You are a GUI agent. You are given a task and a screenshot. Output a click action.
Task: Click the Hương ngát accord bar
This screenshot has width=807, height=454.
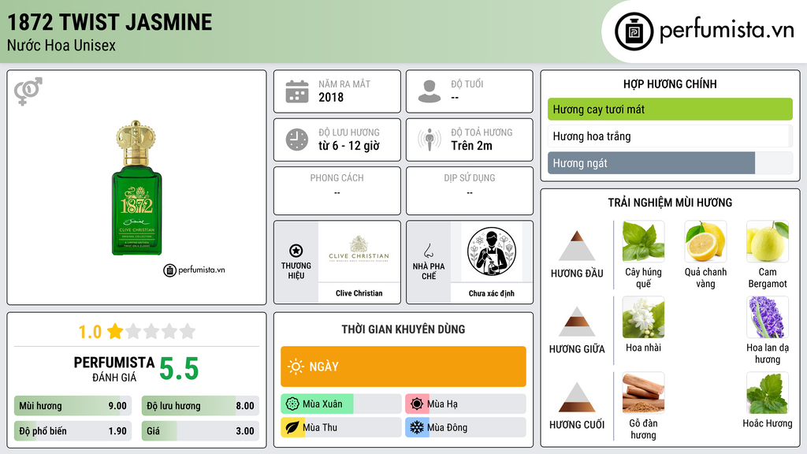tap(670, 163)
